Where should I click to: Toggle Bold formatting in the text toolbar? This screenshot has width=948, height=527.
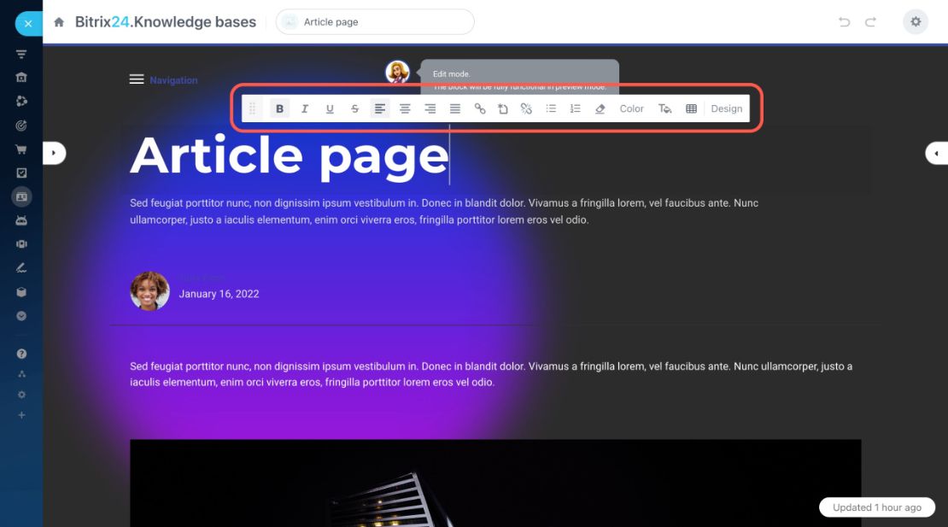pyautogui.click(x=279, y=108)
